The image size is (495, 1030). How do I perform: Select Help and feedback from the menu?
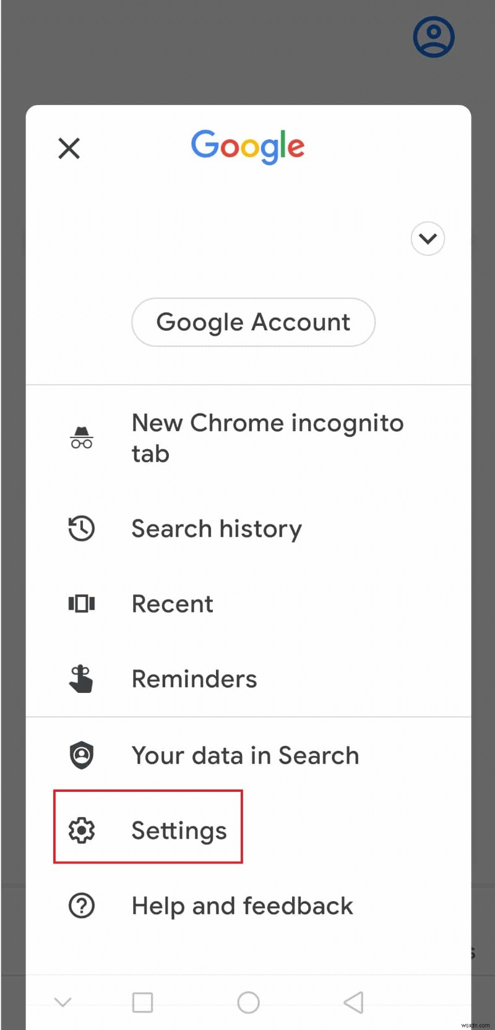(x=242, y=906)
